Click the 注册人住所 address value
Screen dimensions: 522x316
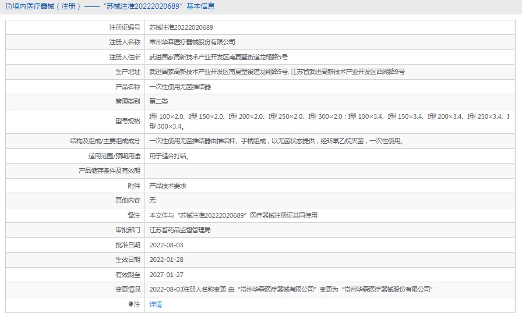pos(218,57)
